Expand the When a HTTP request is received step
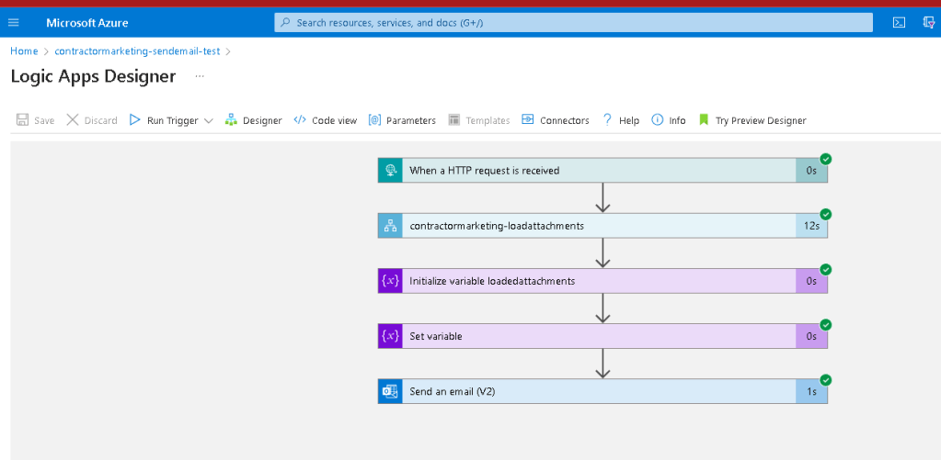 [602, 170]
